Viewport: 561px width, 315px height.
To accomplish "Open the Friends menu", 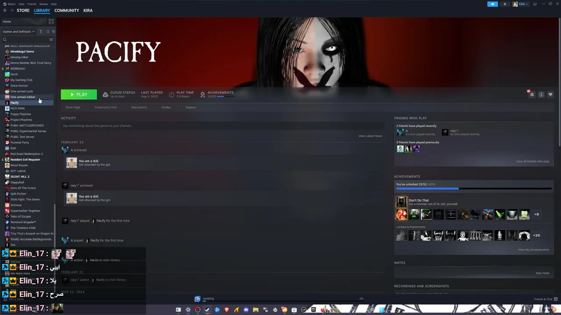I will 32,4.
